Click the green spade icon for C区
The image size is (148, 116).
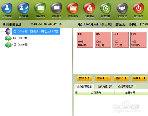click(8, 45)
